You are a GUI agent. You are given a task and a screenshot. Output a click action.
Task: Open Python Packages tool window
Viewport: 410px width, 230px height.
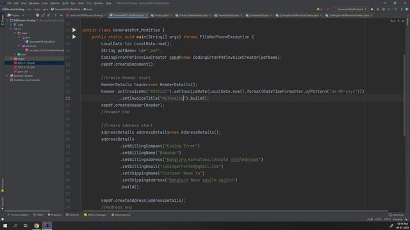[95, 215]
